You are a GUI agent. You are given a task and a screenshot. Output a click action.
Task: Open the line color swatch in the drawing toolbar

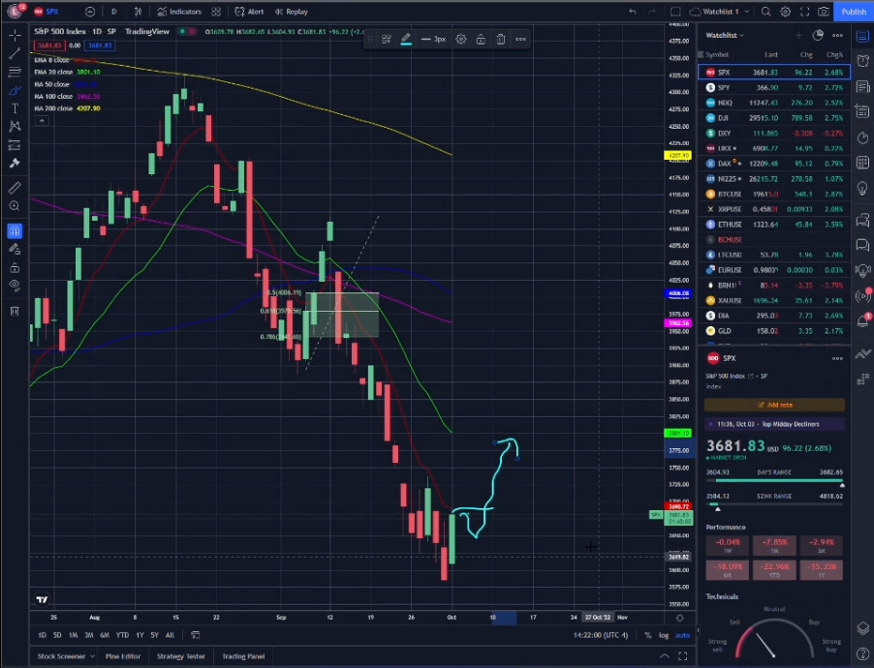(405, 39)
